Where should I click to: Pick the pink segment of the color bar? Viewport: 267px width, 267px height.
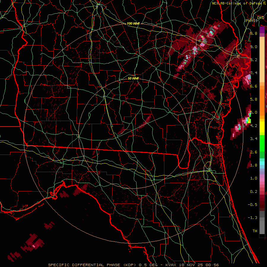click(262, 180)
